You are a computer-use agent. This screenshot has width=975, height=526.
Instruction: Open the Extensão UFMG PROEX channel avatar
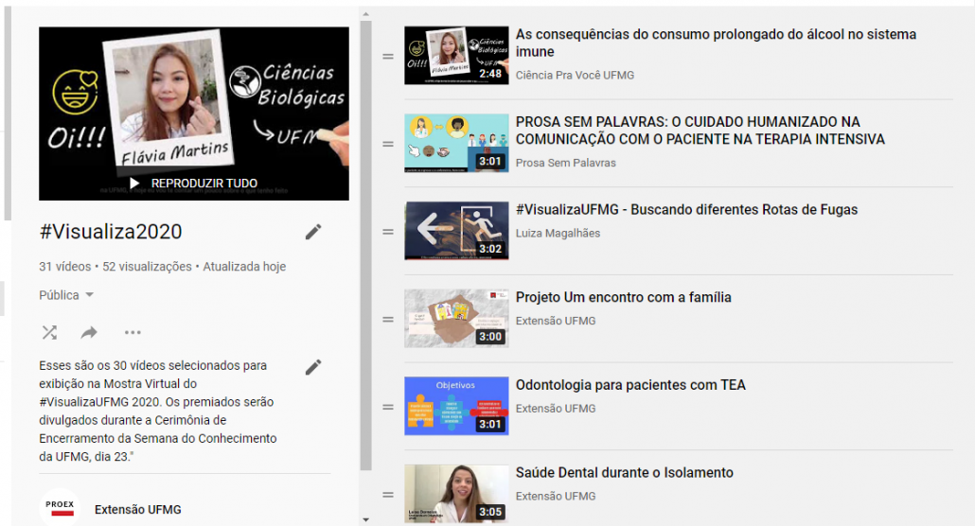[x=60, y=508]
